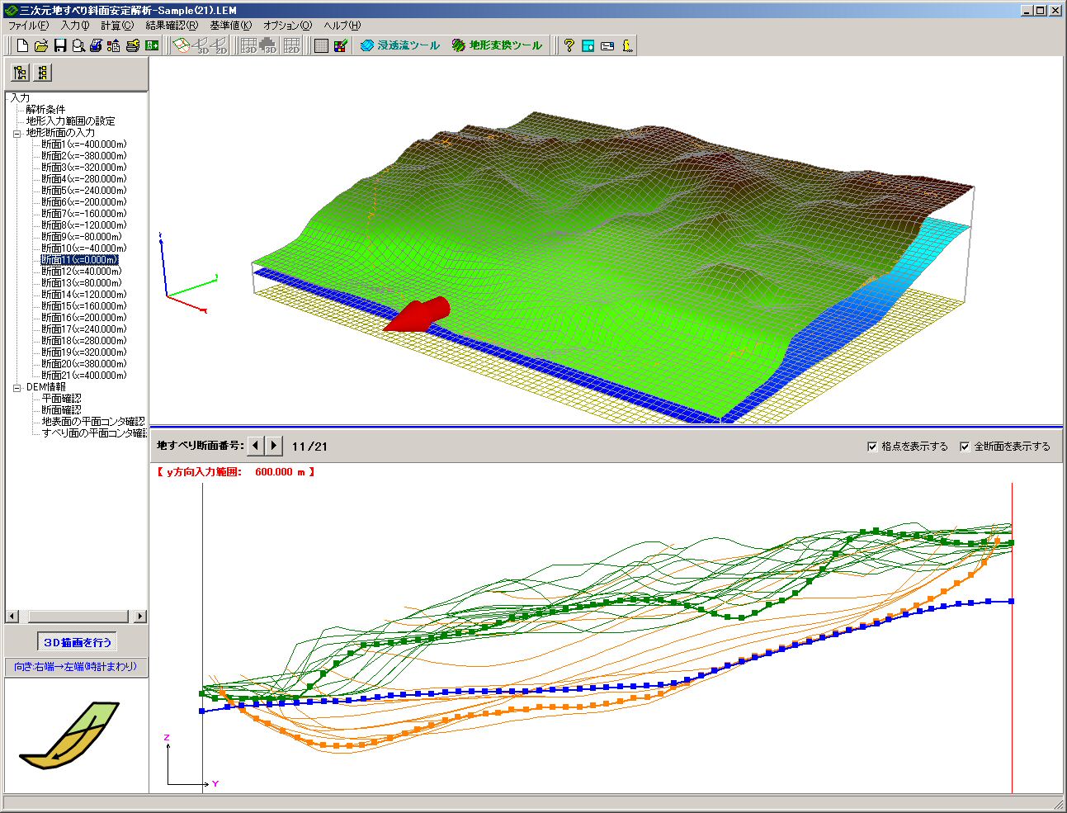Click the yellow question mark help icon

pyautogui.click(x=569, y=46)
